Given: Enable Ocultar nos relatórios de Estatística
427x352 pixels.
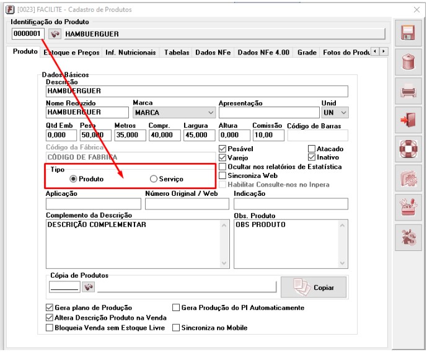Looking at the screenshot, I should (222, 167).
